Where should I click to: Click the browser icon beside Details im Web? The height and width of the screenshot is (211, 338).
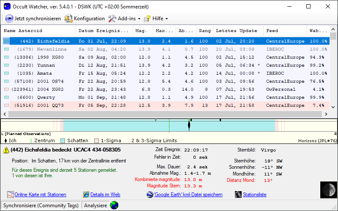(86, 195)
